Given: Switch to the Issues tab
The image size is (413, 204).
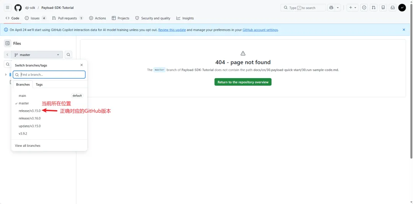Looking at the screenshot, I should point(36,18).
